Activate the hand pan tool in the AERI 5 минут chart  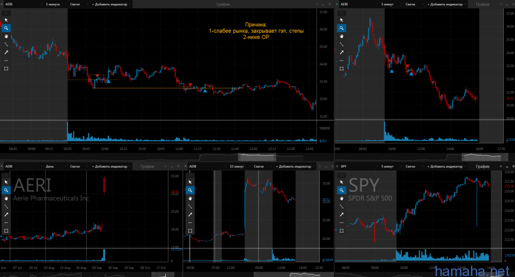click(342, 36)
